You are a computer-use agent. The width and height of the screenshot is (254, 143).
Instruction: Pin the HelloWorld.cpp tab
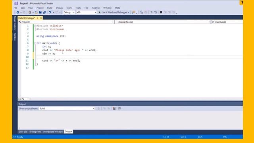pyautogui.click(x=37, y=18)
